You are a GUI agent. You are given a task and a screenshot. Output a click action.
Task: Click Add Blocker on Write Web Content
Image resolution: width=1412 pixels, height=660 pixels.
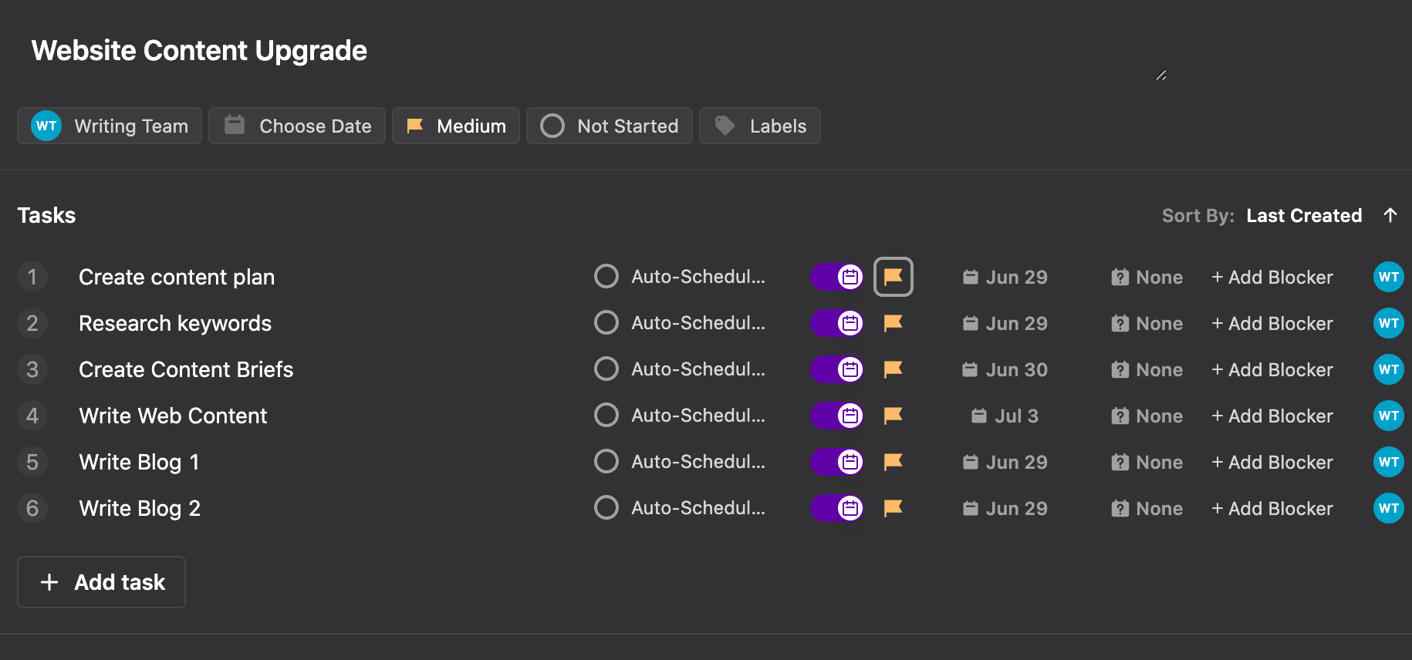click(x=1272, y=416)
